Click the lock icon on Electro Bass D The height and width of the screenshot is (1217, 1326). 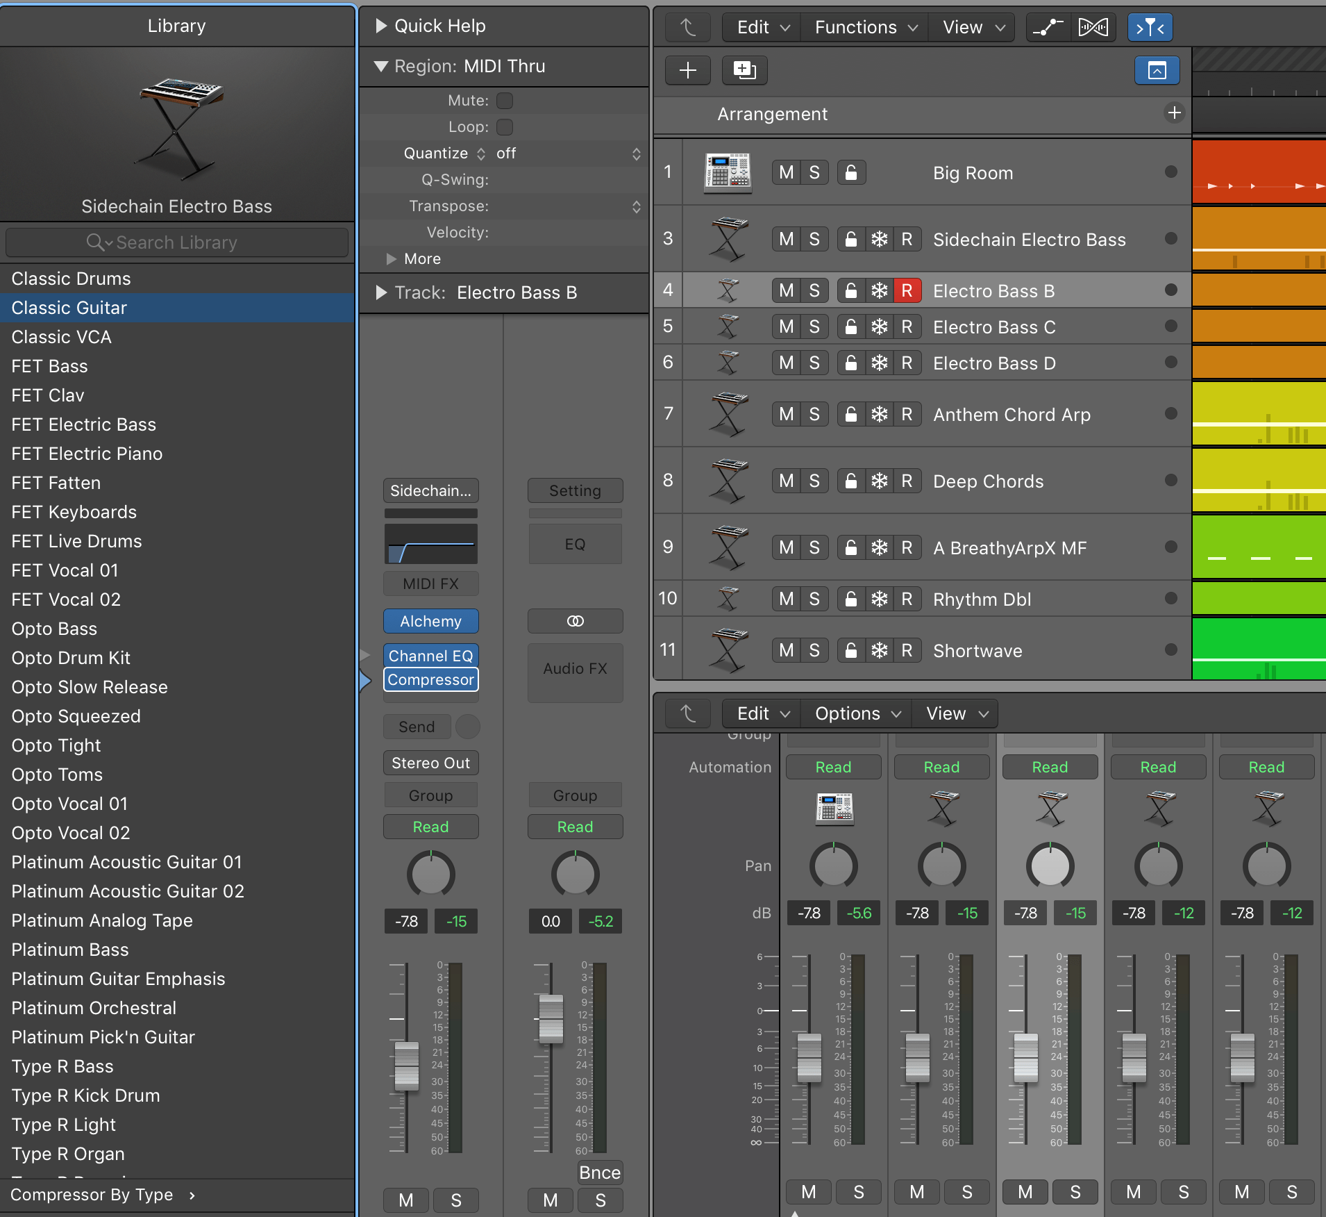coord(851,363)
